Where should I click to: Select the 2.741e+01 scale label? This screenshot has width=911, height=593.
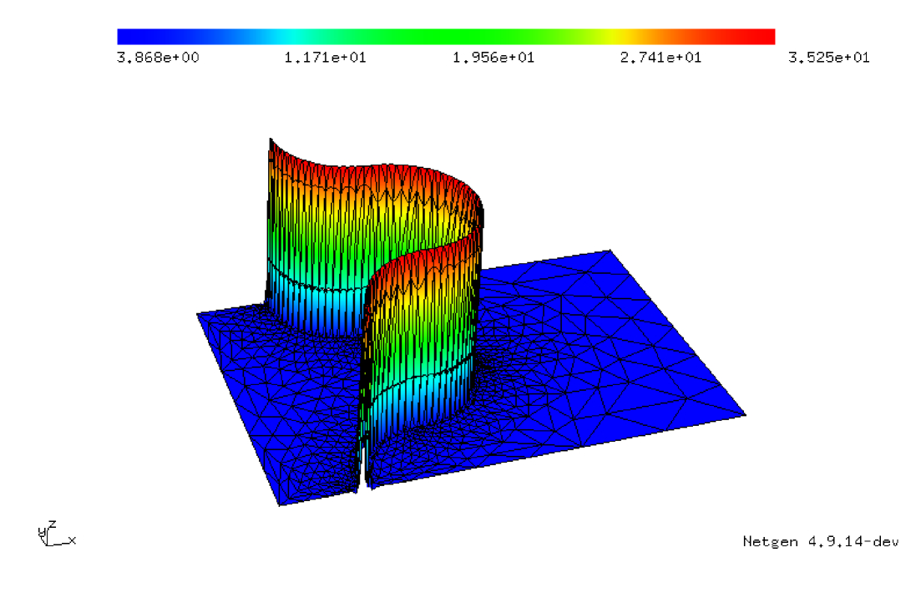[x=660, y=58]
